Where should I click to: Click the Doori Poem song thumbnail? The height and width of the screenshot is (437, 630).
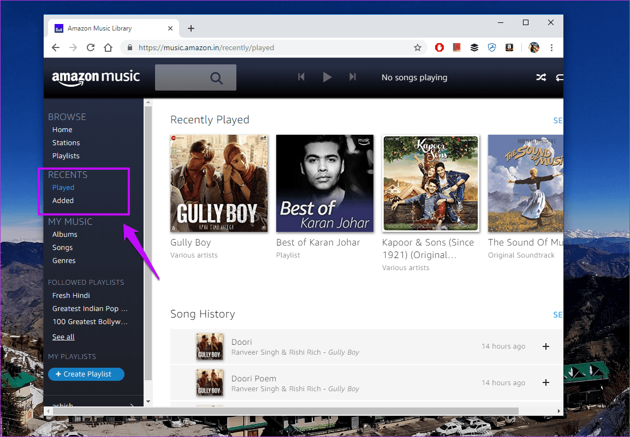coord(209,383)
